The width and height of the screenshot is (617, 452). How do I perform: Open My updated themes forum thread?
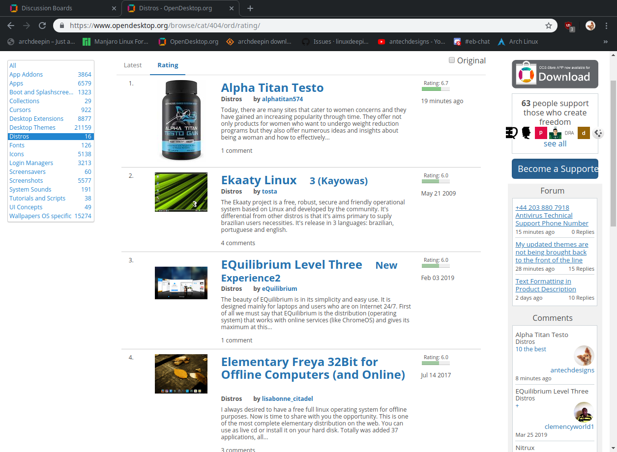point(552,252)
